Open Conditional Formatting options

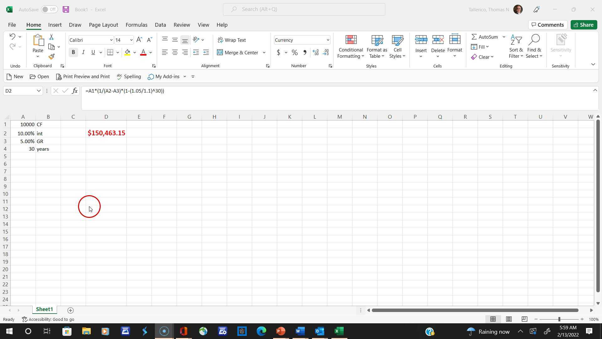point(350,46)
